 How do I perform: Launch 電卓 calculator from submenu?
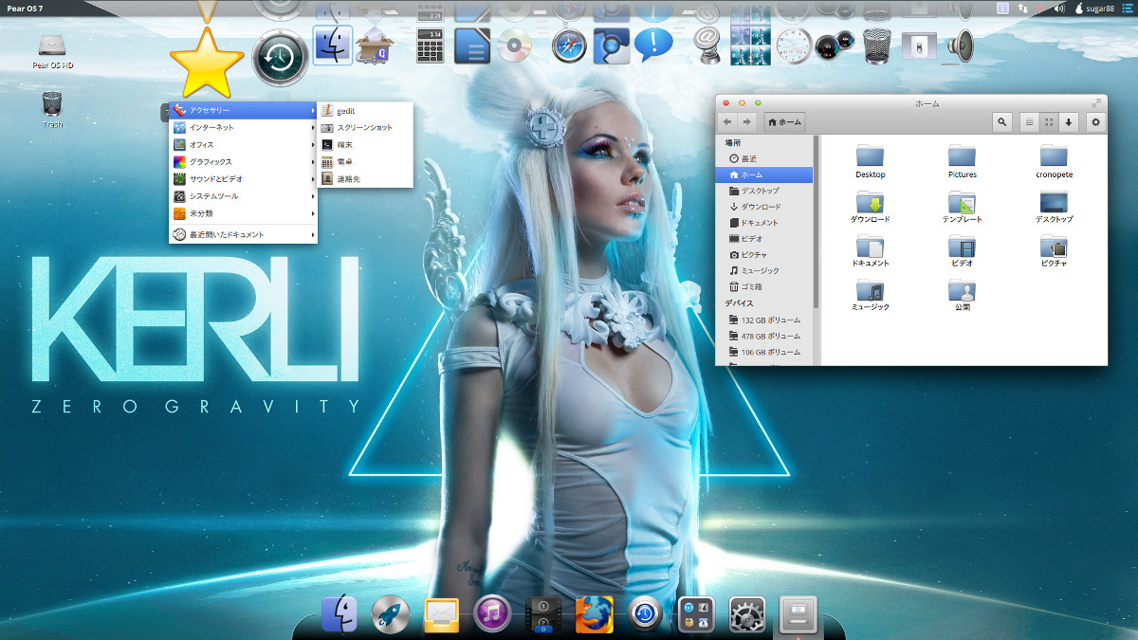pos(365,161)
